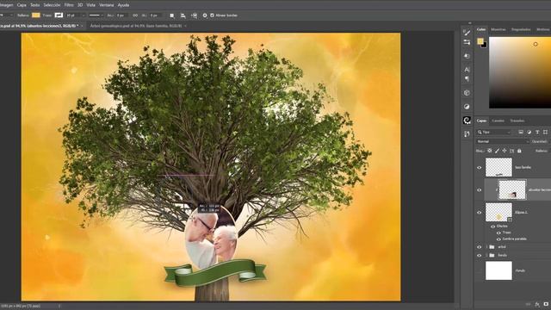
Task: Switch to second document tab Arbol genealogico.psd
Action: point(136,26)
